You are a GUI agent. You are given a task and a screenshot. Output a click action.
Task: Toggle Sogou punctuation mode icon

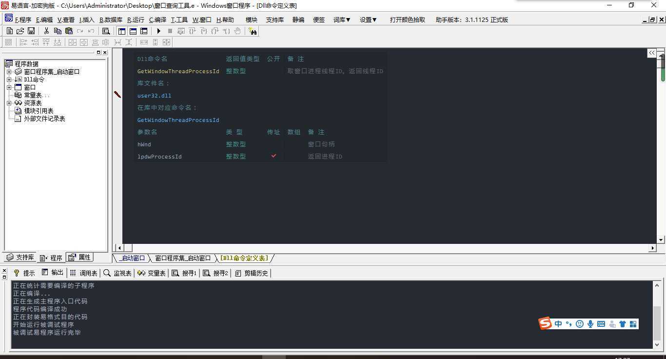tap(569, 324)
